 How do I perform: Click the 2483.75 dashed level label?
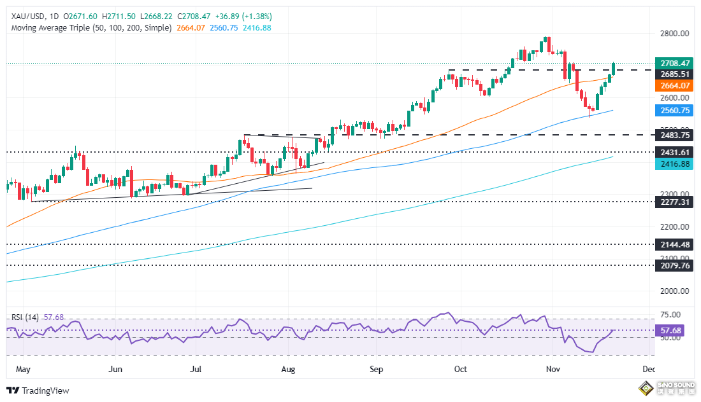(676, 135)
